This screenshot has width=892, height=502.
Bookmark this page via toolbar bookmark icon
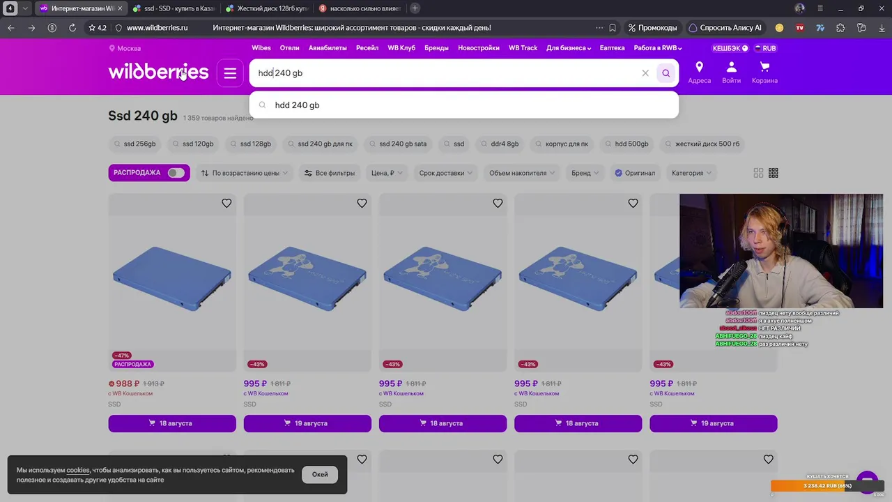tap(613, 28)
